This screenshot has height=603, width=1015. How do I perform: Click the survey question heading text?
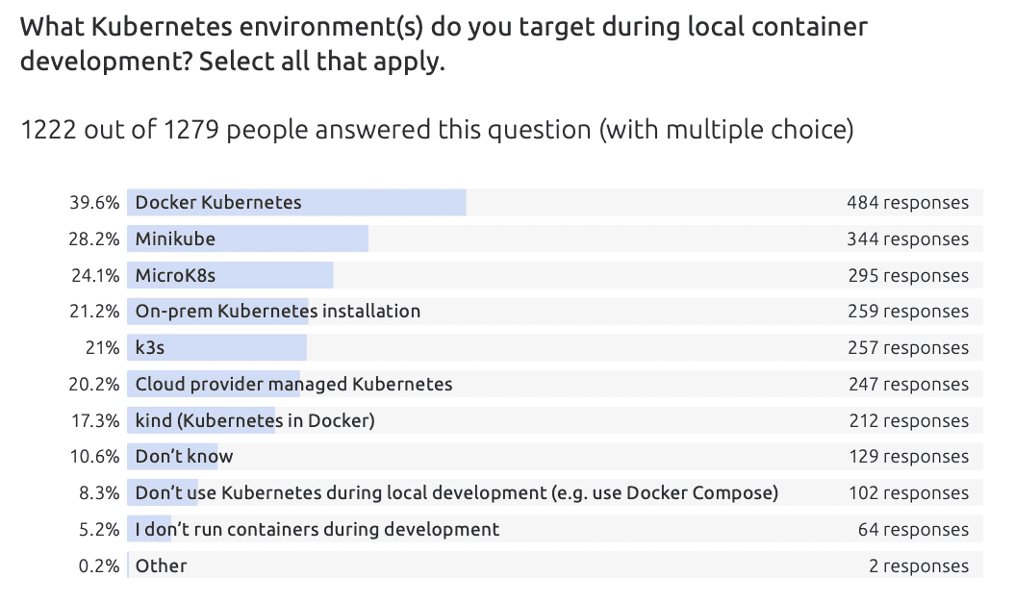444,44
